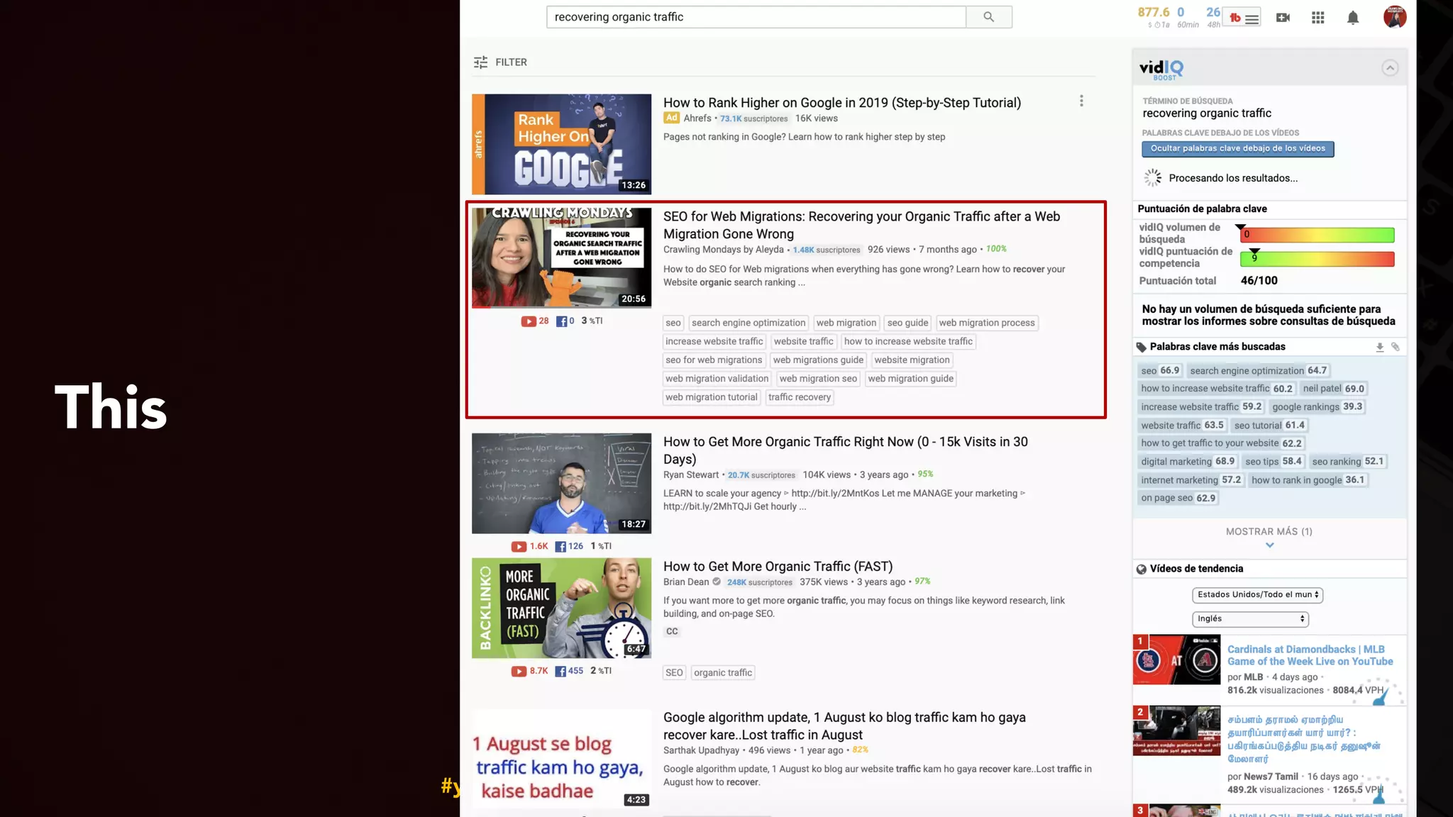
Task: Click globe icon beside Vídeos de tendencia
Action: point(1141,569)
